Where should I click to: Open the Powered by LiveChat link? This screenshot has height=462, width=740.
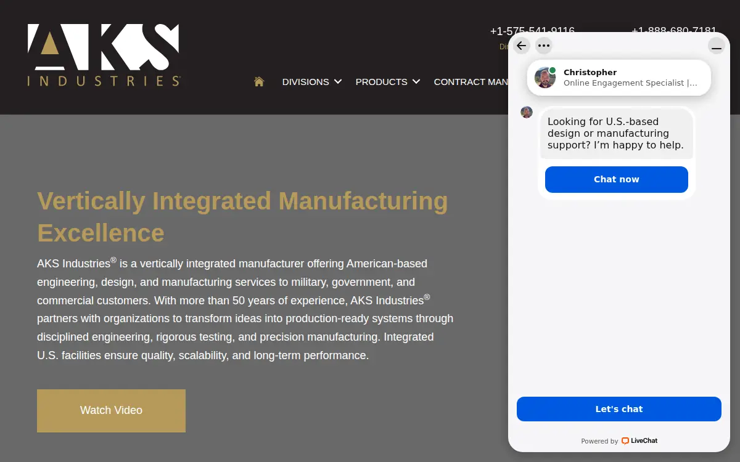tap(619, 441)
